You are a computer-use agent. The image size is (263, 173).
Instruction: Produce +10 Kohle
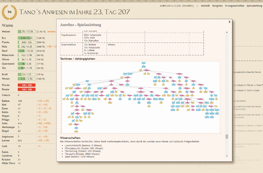pyautogui.click(x=45, y=112)
